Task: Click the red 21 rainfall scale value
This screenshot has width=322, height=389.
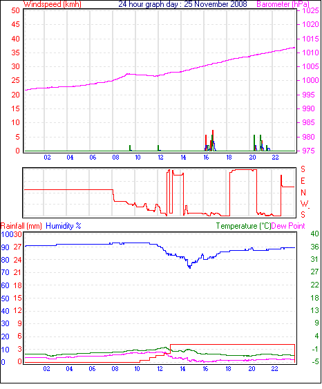Action: [17, 273]
